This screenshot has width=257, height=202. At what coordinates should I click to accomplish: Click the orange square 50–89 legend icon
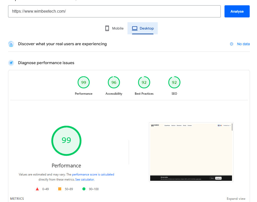(x=60, y=189)
